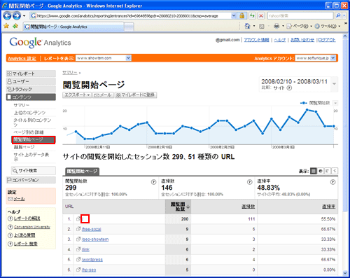The width and height of the screenshot is (350, 278).
Task: Click the IE Back navigation button
Action: (x=8, y=15)
